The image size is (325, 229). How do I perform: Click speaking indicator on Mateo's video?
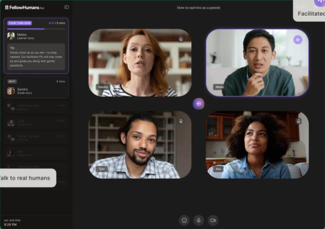298,40
